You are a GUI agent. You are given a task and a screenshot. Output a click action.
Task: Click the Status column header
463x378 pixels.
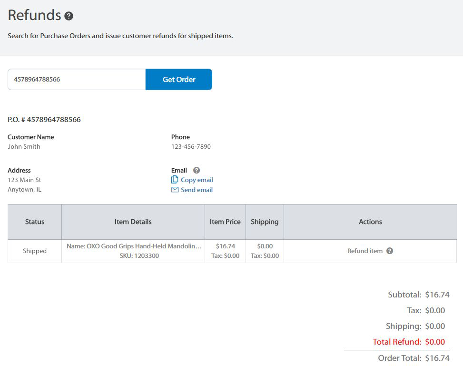click(35, 222)
